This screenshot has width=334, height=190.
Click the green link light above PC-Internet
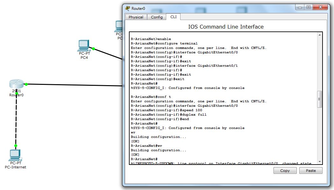[x=16, y=146]
